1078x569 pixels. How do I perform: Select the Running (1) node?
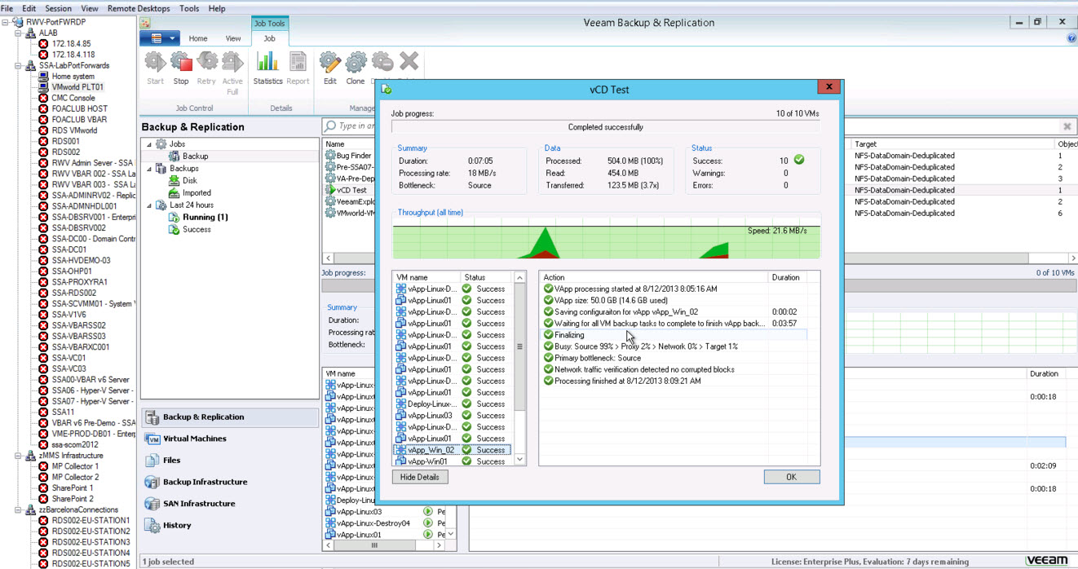(205, 218)
